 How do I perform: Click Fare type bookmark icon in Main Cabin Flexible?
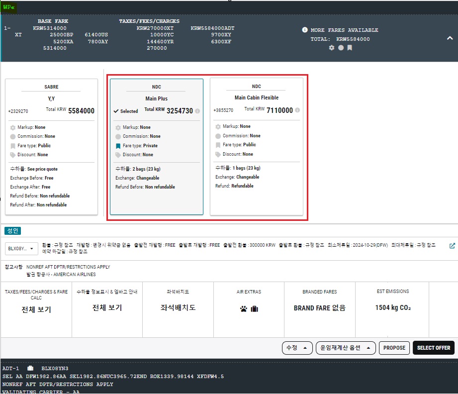click(218, 145)
